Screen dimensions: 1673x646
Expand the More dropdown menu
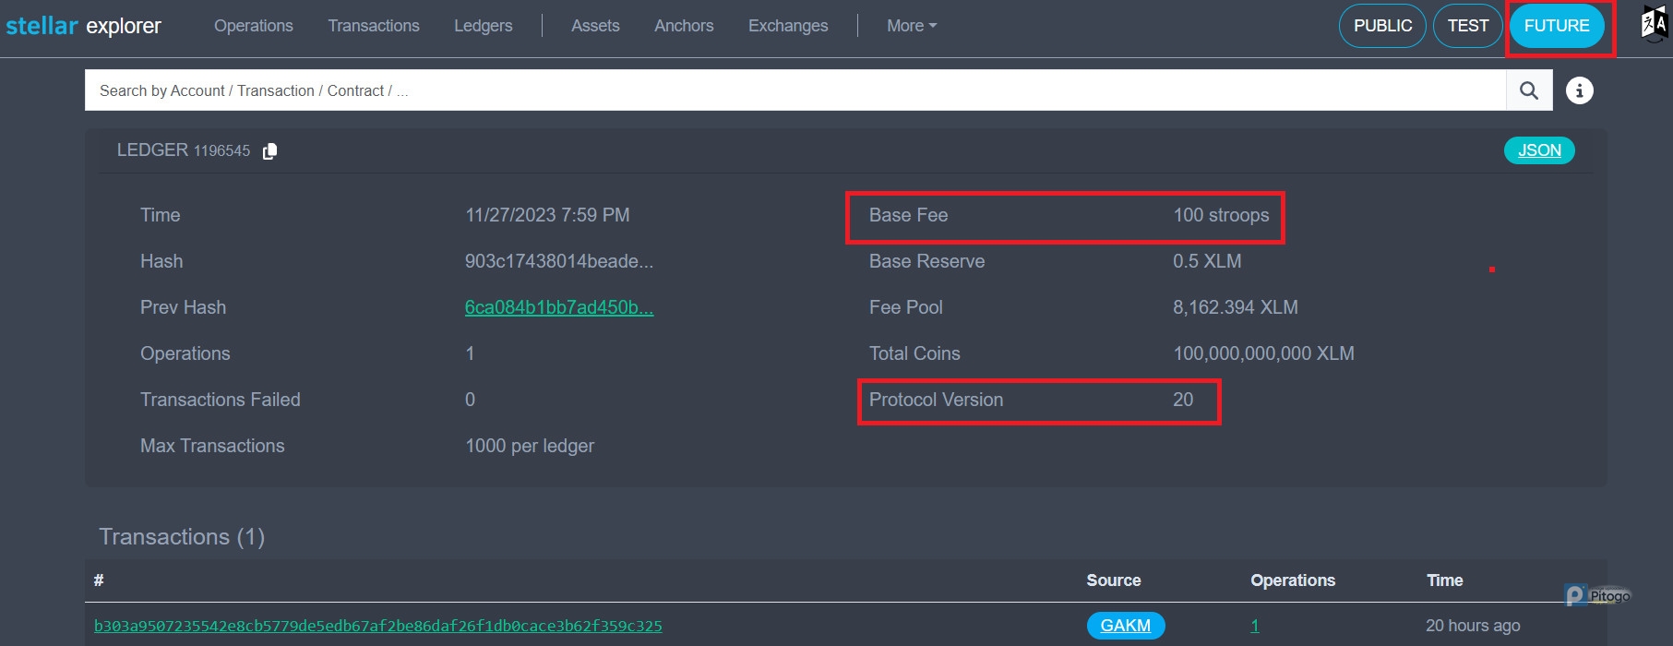click(911, 26)
